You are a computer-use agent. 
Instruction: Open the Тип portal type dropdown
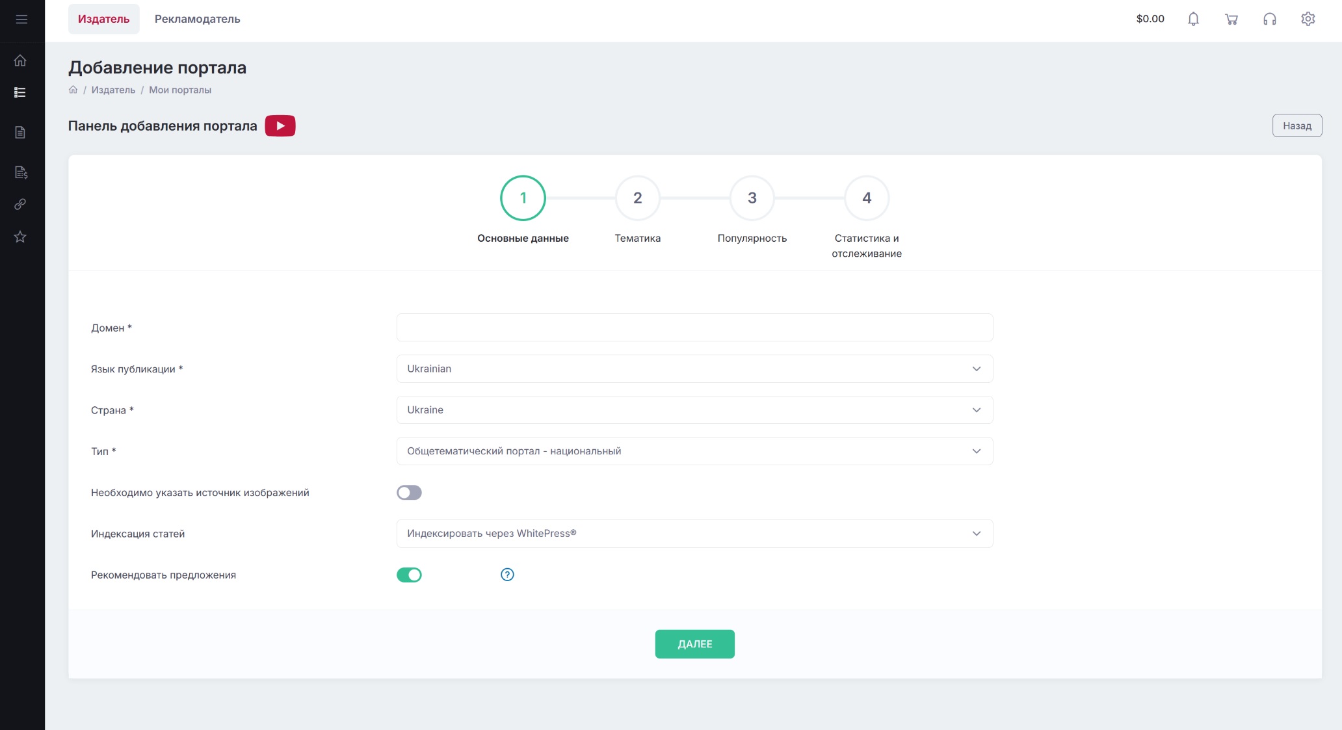pos(694,451)
